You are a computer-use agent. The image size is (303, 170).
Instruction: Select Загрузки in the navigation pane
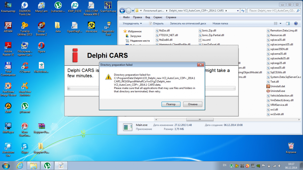(x=135, y=36)
